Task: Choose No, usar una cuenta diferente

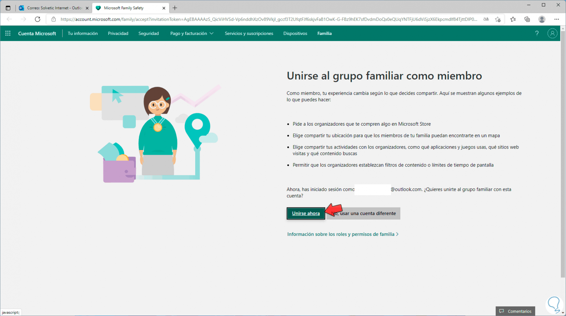Action: 363,213
